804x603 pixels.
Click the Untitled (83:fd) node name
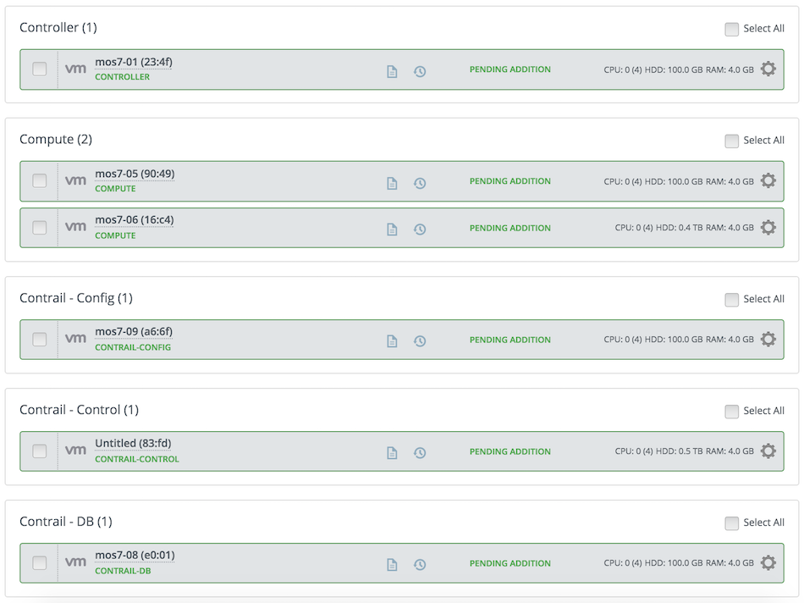point(133,444)
